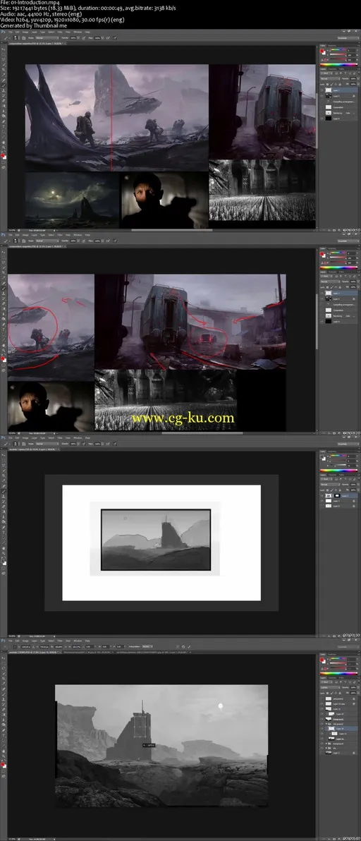Hide the masked selected layer, 00:00:30 frame
This screenshot has height=841, width=361.
pos(322,495)
